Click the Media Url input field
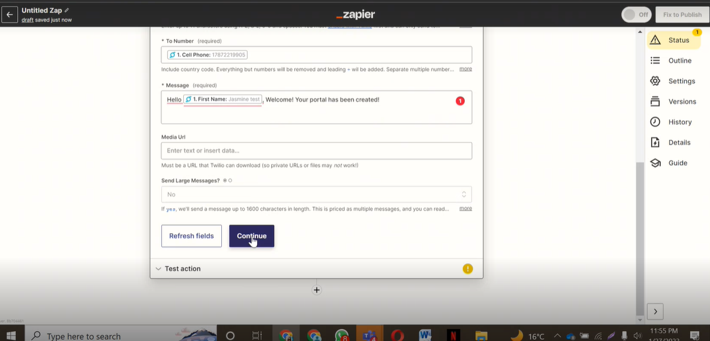 click(317, 150)
